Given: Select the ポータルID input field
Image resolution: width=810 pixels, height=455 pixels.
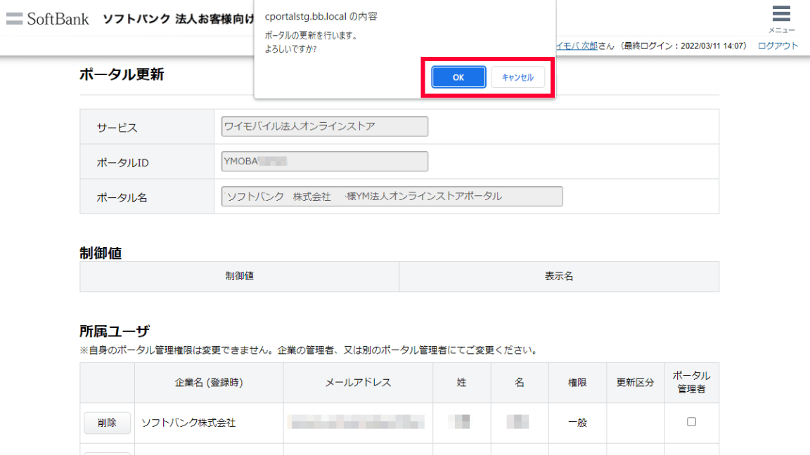Looking at the screenshot, I should tap(323, 161).
